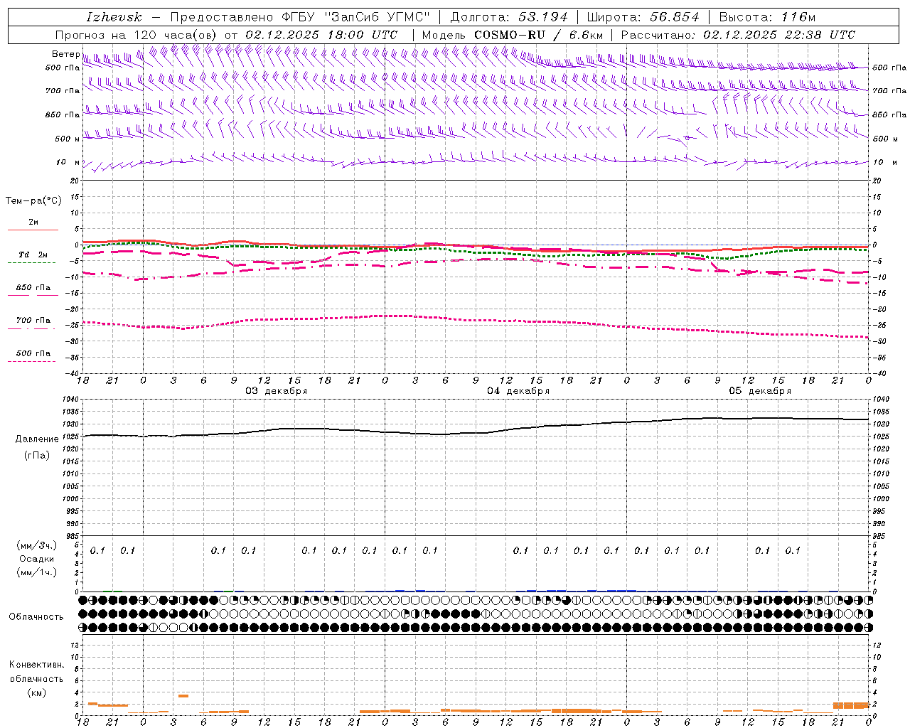
Task: Click the Izhevsk station title
Action: click(x=114, y=17)
